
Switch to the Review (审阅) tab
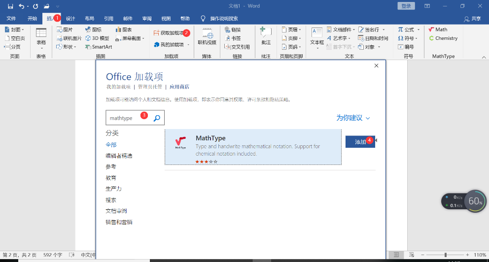147,19
